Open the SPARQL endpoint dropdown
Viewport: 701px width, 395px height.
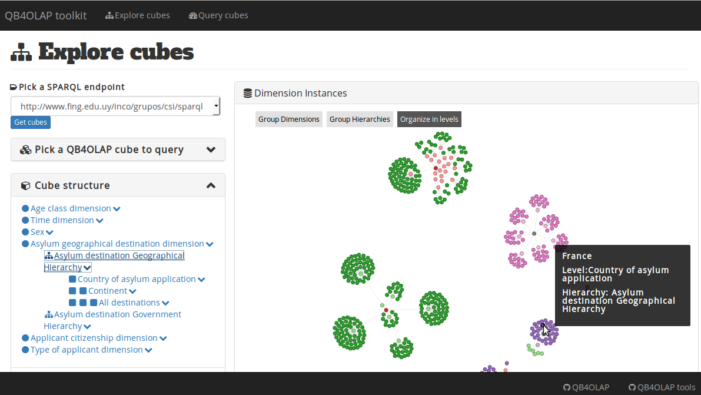click(216, 107)
